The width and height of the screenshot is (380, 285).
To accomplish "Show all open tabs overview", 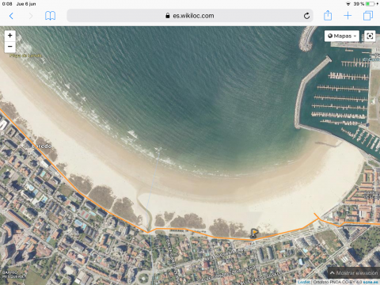I will [x=368, y=16].
